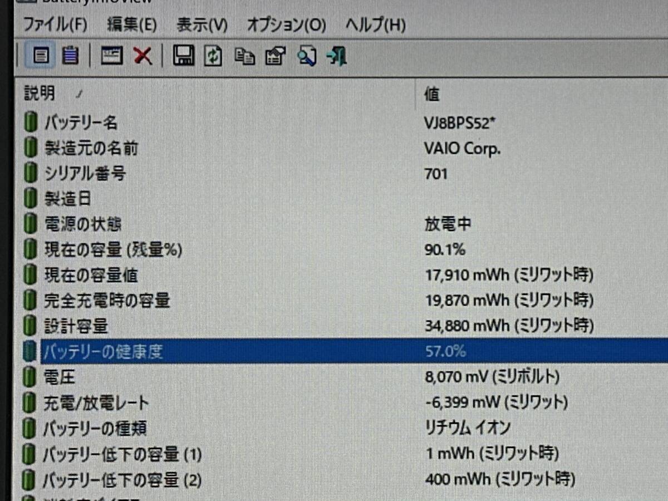Select the 製造日 row
This screenshot has height=501, width=668.
(345, 199)
